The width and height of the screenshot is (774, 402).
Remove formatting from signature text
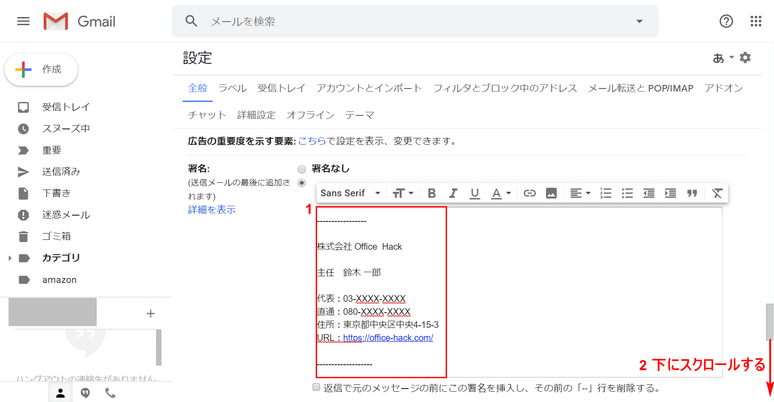[x=717, y=193]
